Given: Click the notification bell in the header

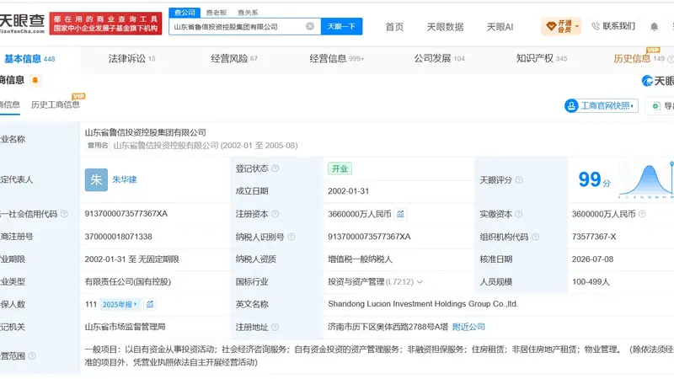Looking at the screenshot, I should [x=654, y=27].
